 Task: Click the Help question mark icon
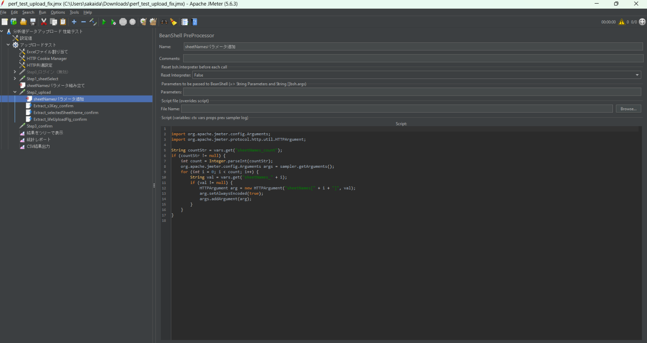click(195, 22)
